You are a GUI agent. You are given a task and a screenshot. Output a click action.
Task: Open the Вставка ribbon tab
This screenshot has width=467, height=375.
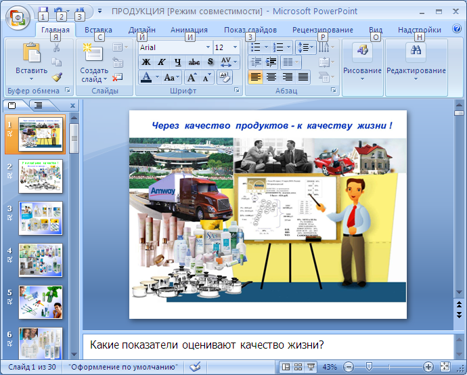98,30
